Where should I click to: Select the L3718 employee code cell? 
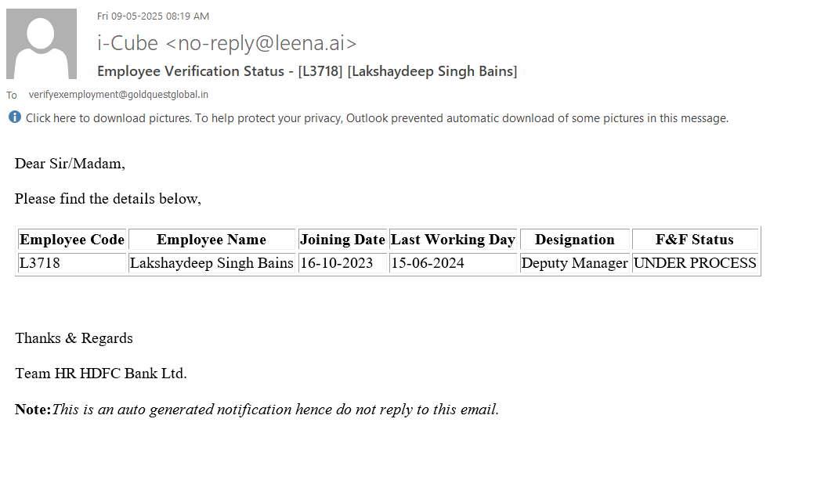pos(40,263)
